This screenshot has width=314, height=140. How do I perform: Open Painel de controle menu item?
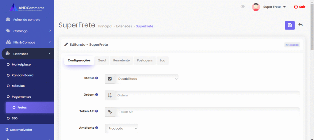[27, 20]
